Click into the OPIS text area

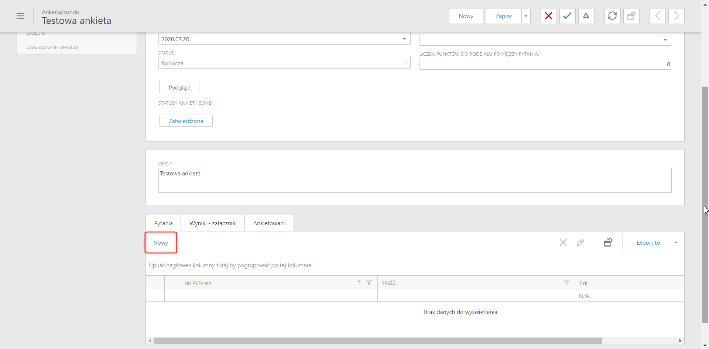coord(415,180)
